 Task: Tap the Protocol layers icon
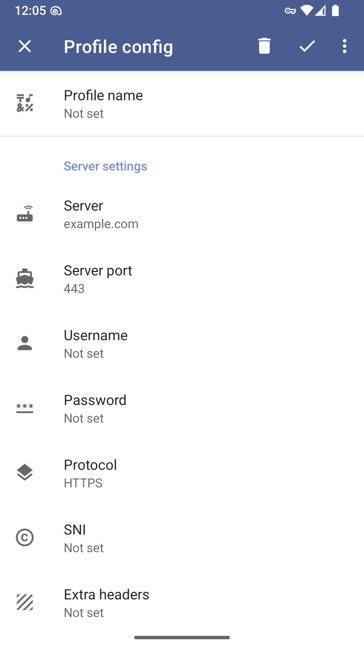coord(25,473)
